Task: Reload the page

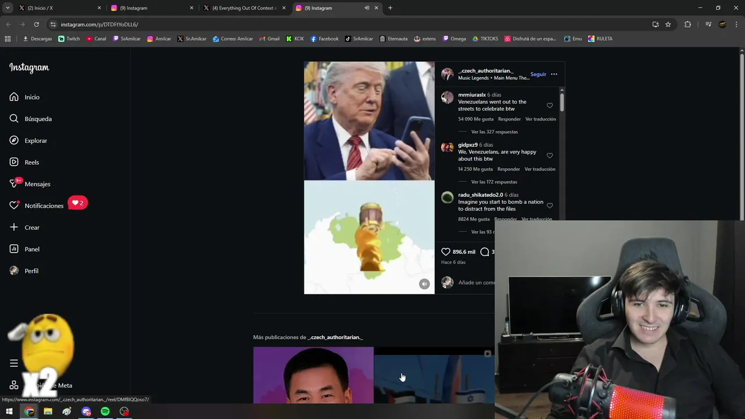Action: point(36,24)
